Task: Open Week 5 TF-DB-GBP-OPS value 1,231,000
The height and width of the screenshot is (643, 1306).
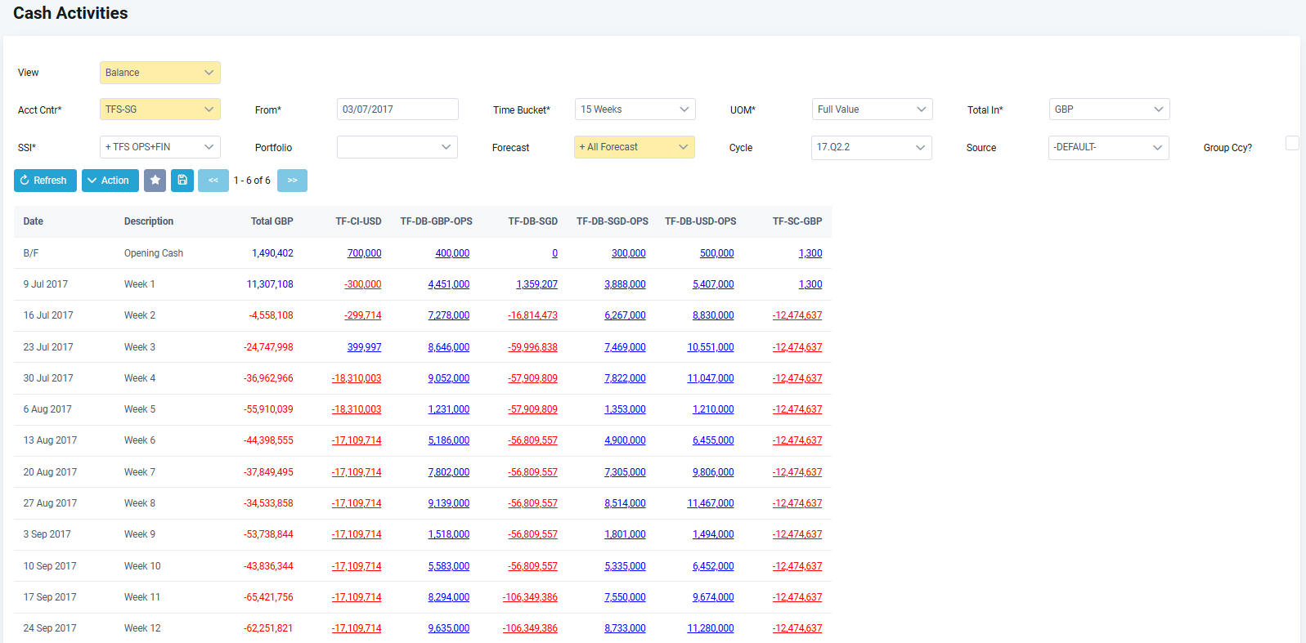Action: pos(448,409)
